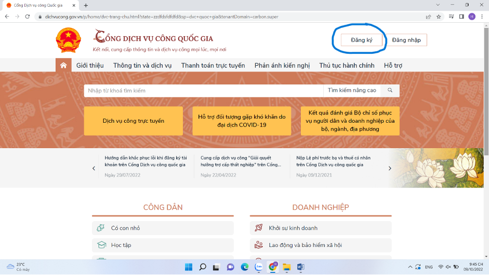Open the 'Thanh toán trực tuyến' menu
This screenshot has width=489, height=275.
click(x=213, y=65)
